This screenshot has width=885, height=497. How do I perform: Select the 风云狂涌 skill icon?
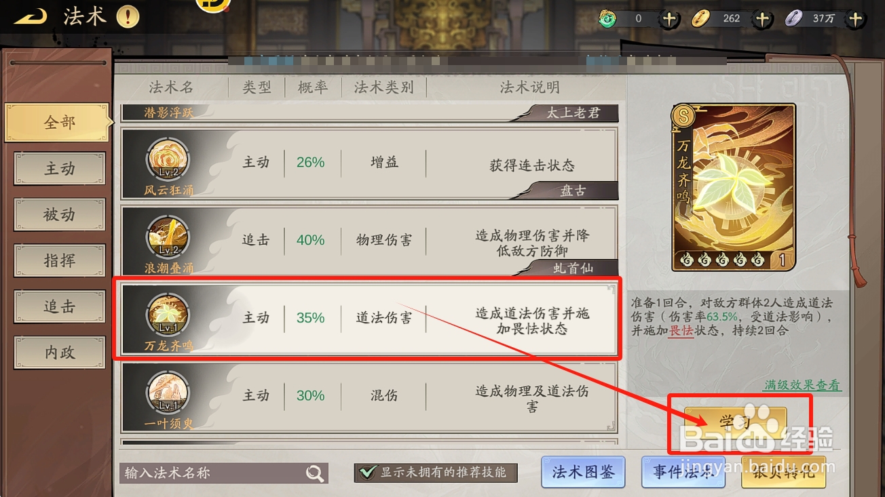coord(168,160)
